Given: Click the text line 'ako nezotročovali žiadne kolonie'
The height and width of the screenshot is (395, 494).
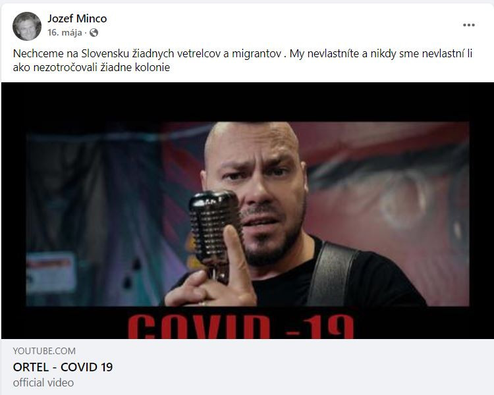Looking at the screenshot, I should pyautogui.click(x=92, y=67).
